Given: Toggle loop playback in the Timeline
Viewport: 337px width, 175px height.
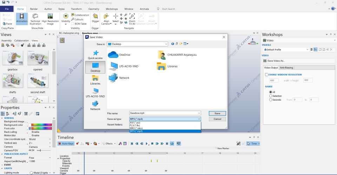Looking at the screenshot, I should pyautogui.click(x=172, y=144).
